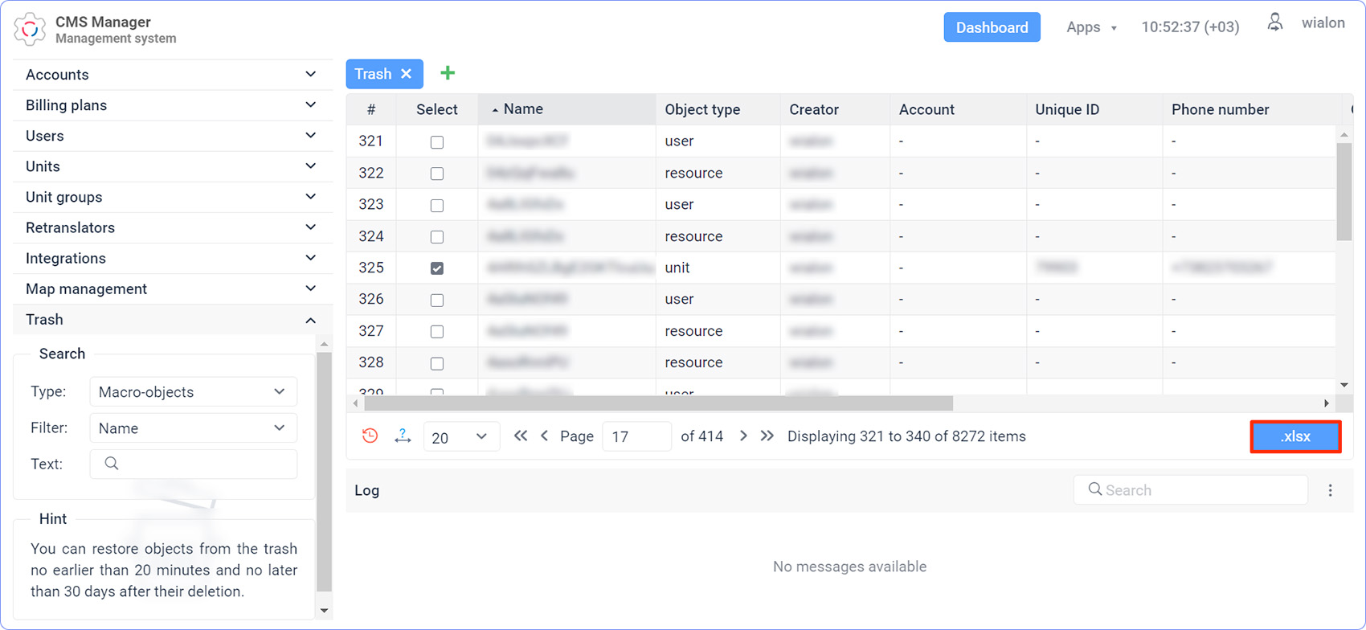Add a new tab with green plus
1366x630 pixels.
448,73
